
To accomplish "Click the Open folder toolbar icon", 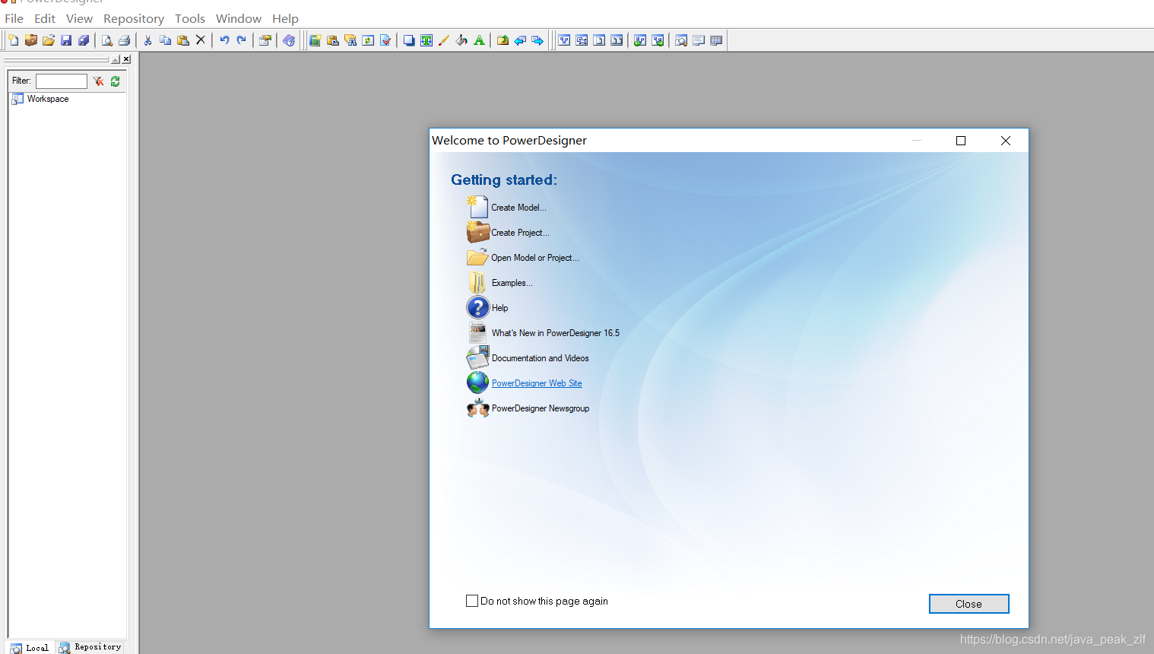I will click(x=49, y=40).
